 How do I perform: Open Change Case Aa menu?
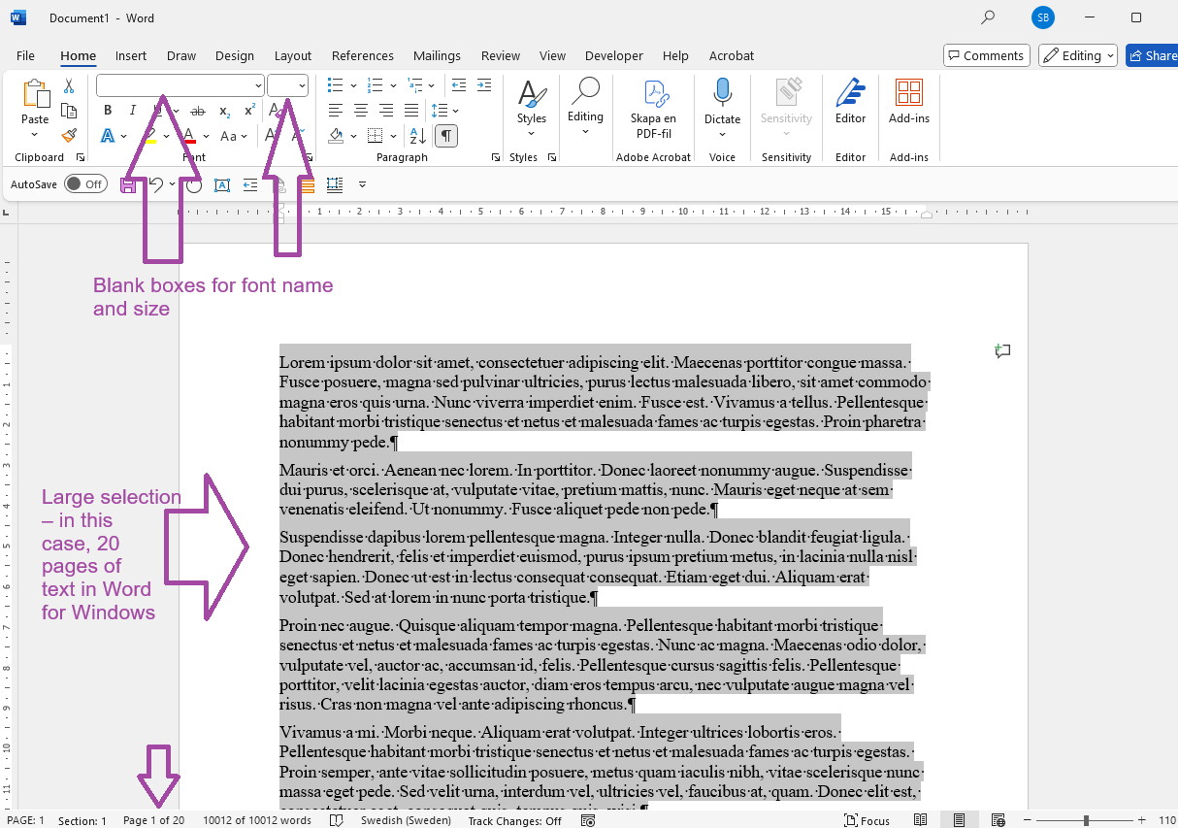click(234, 136)
